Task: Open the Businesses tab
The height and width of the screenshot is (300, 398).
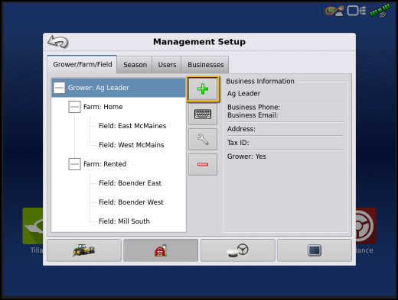Action: 205,65
